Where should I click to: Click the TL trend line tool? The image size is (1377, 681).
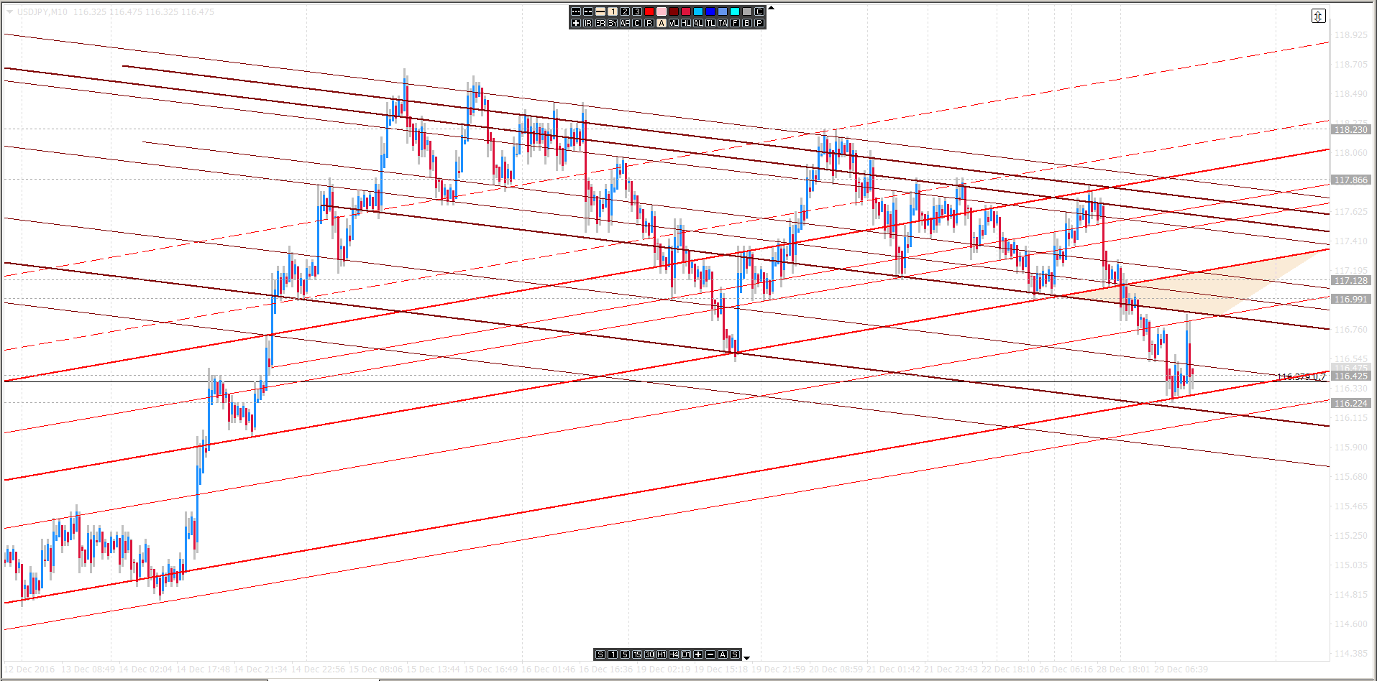710,23
